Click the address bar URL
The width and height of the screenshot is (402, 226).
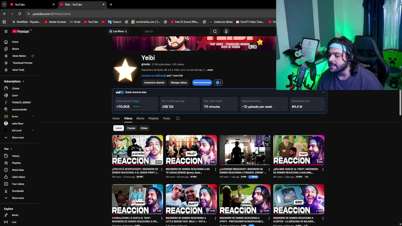52,14
